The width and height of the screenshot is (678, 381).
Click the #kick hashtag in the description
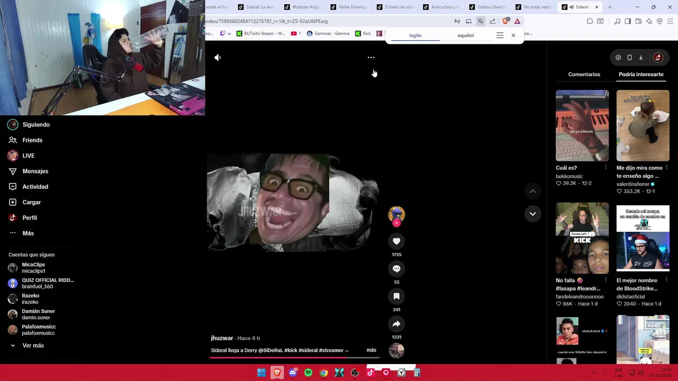click(x=291, y=350)
